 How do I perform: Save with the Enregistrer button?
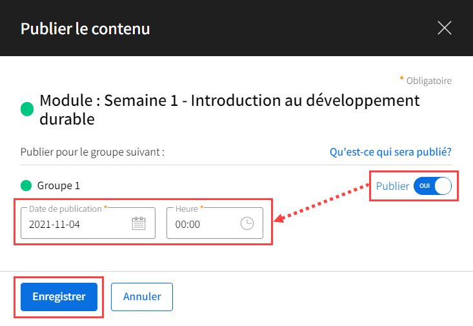pyautogui.click(x=59, y=297)
